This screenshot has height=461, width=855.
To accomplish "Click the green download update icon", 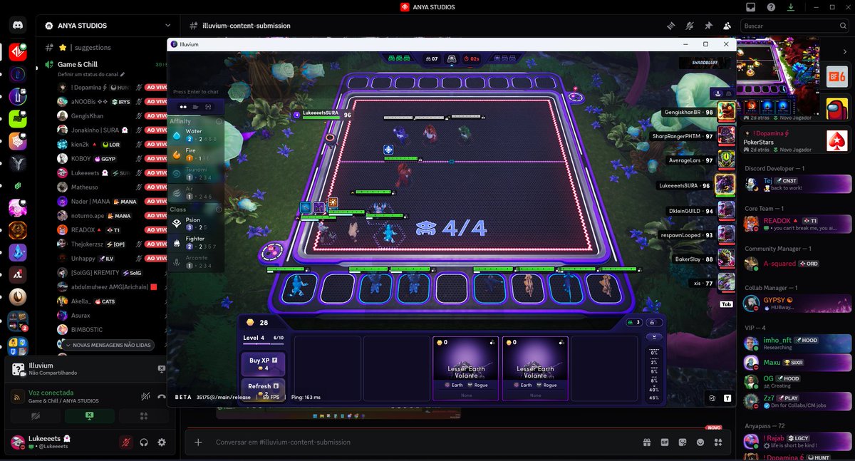I will coord(791,7).
